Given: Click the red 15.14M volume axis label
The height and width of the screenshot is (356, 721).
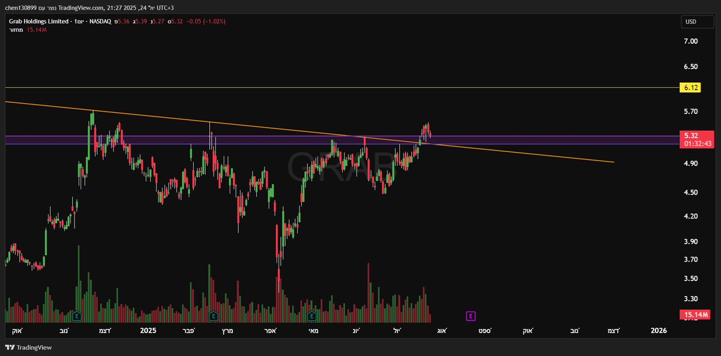Looking at the screenshot, I should pyautogui.click(x=695, y=315).
